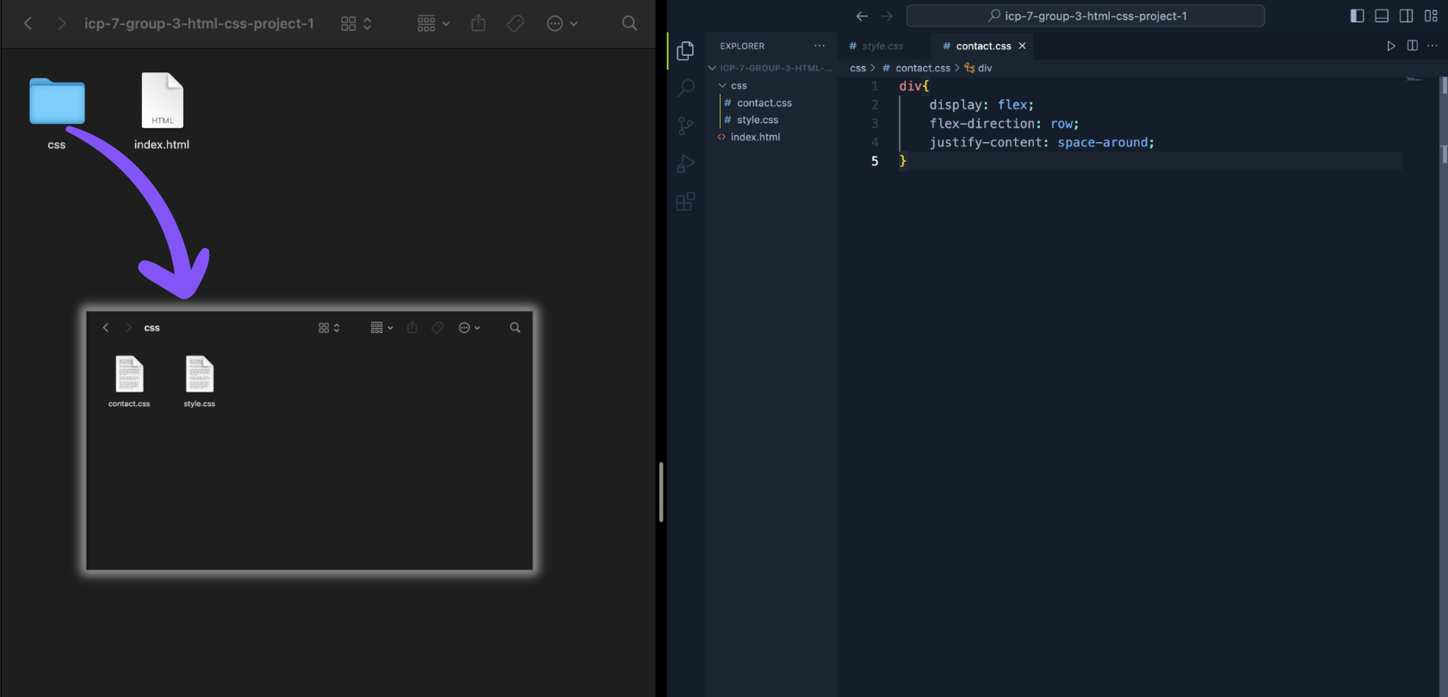Screen dimensions: 1448x697
Task: Click line number 1 in editor gutter
Action: 875,86
